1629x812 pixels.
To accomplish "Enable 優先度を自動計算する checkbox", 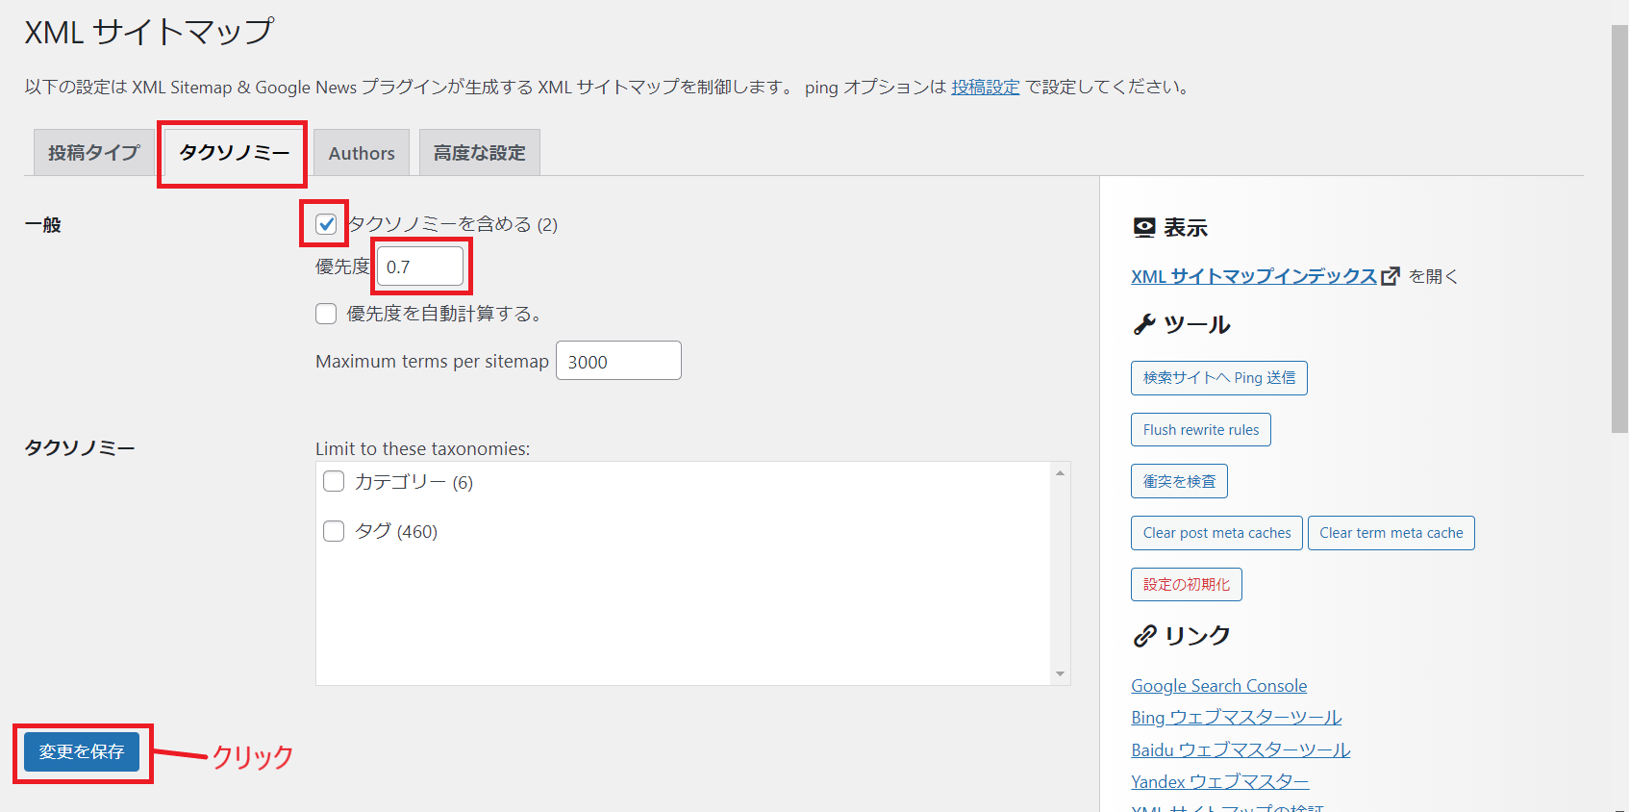I will click(x=326, y=314).
